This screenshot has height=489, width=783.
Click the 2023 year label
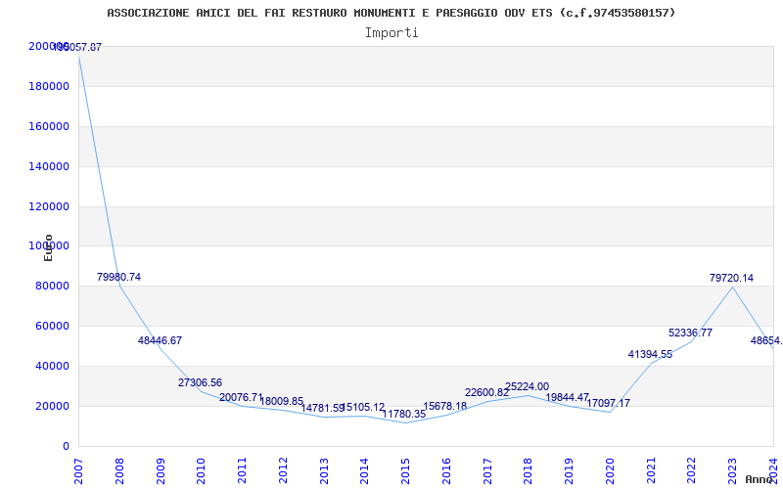click(x=732, y=471)
